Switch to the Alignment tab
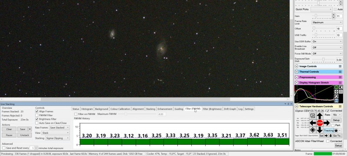Viewport: 347px width, 156px height. pos(138,109)
